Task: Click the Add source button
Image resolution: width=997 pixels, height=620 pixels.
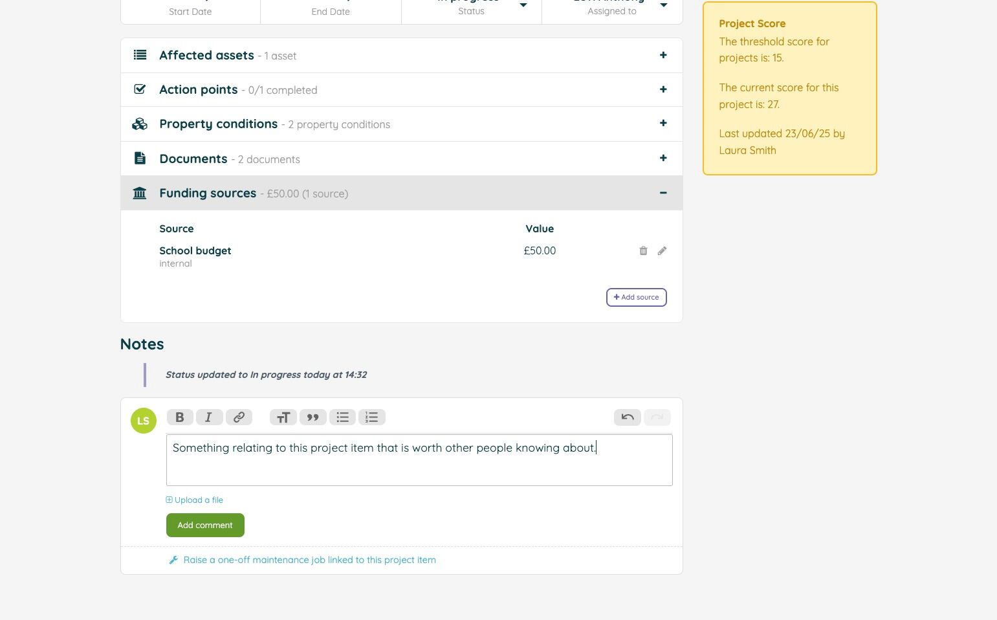Action: click(x=637, y=298)
